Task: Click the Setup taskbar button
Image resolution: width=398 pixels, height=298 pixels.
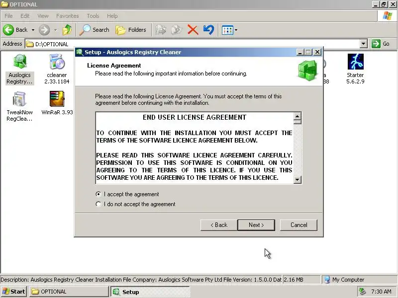Action: [x=150, y=292]
